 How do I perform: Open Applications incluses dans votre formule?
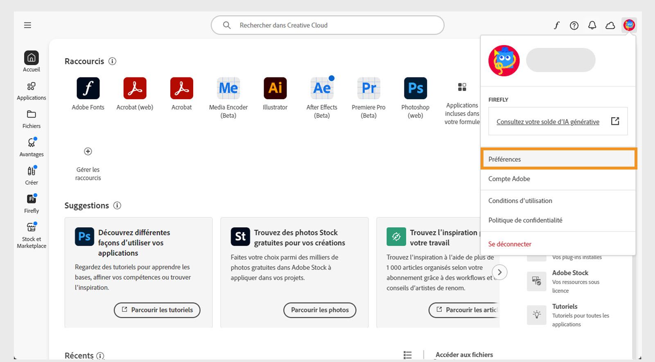click(462, 104)
